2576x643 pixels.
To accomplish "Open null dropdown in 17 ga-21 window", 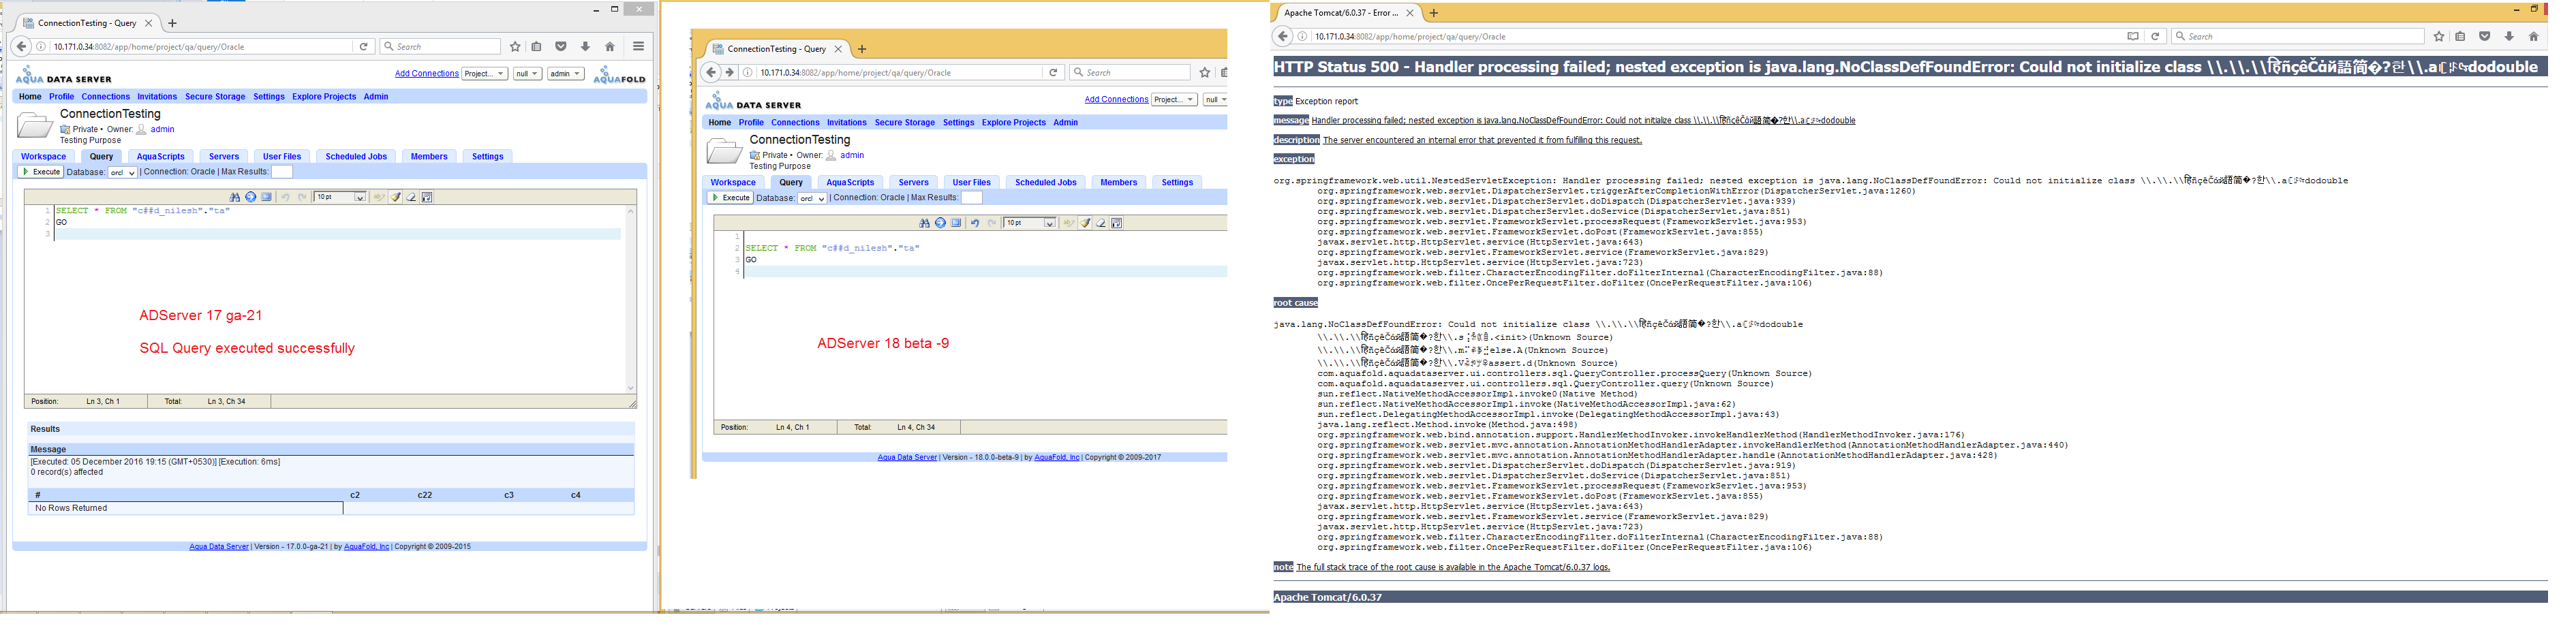I will pos(527,73).
